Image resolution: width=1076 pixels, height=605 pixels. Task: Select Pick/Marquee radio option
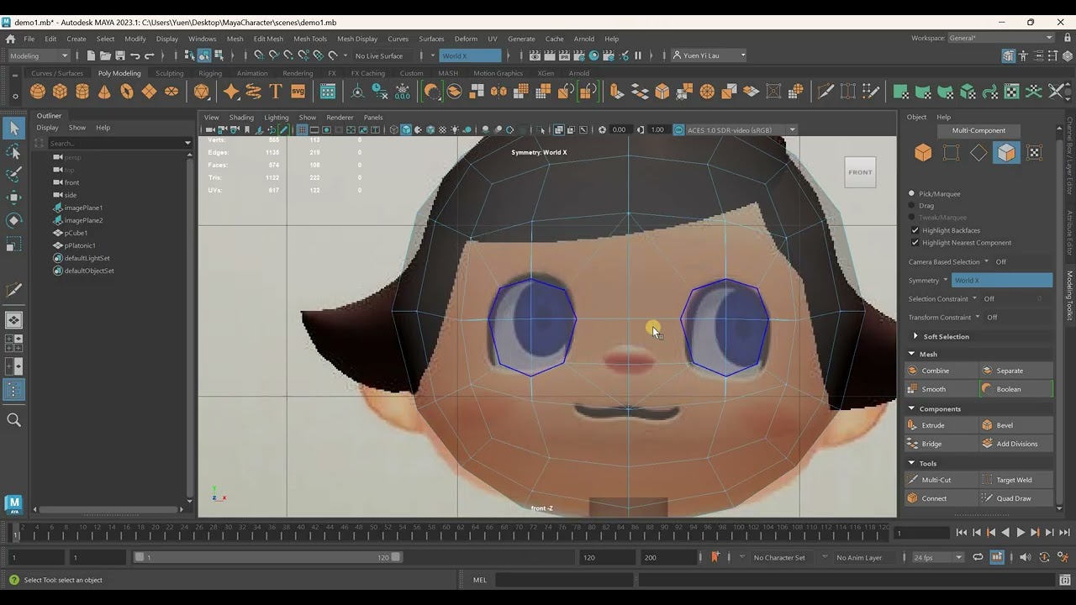coord(911,193)
